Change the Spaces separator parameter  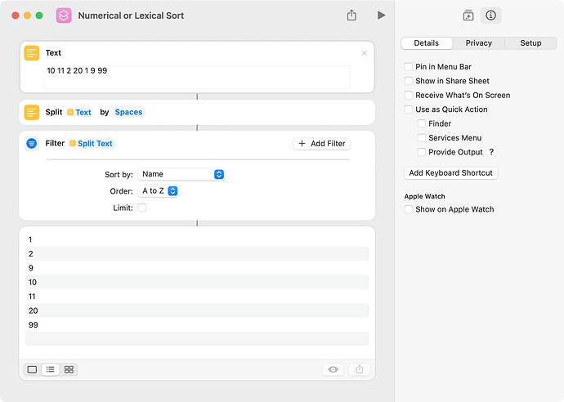(x=128, y=112)
